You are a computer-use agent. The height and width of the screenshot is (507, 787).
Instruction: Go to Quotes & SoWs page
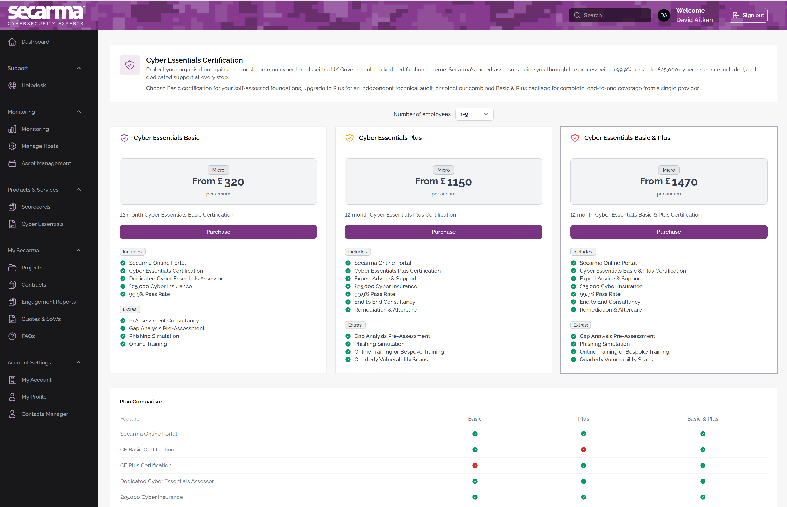point(41,319)
